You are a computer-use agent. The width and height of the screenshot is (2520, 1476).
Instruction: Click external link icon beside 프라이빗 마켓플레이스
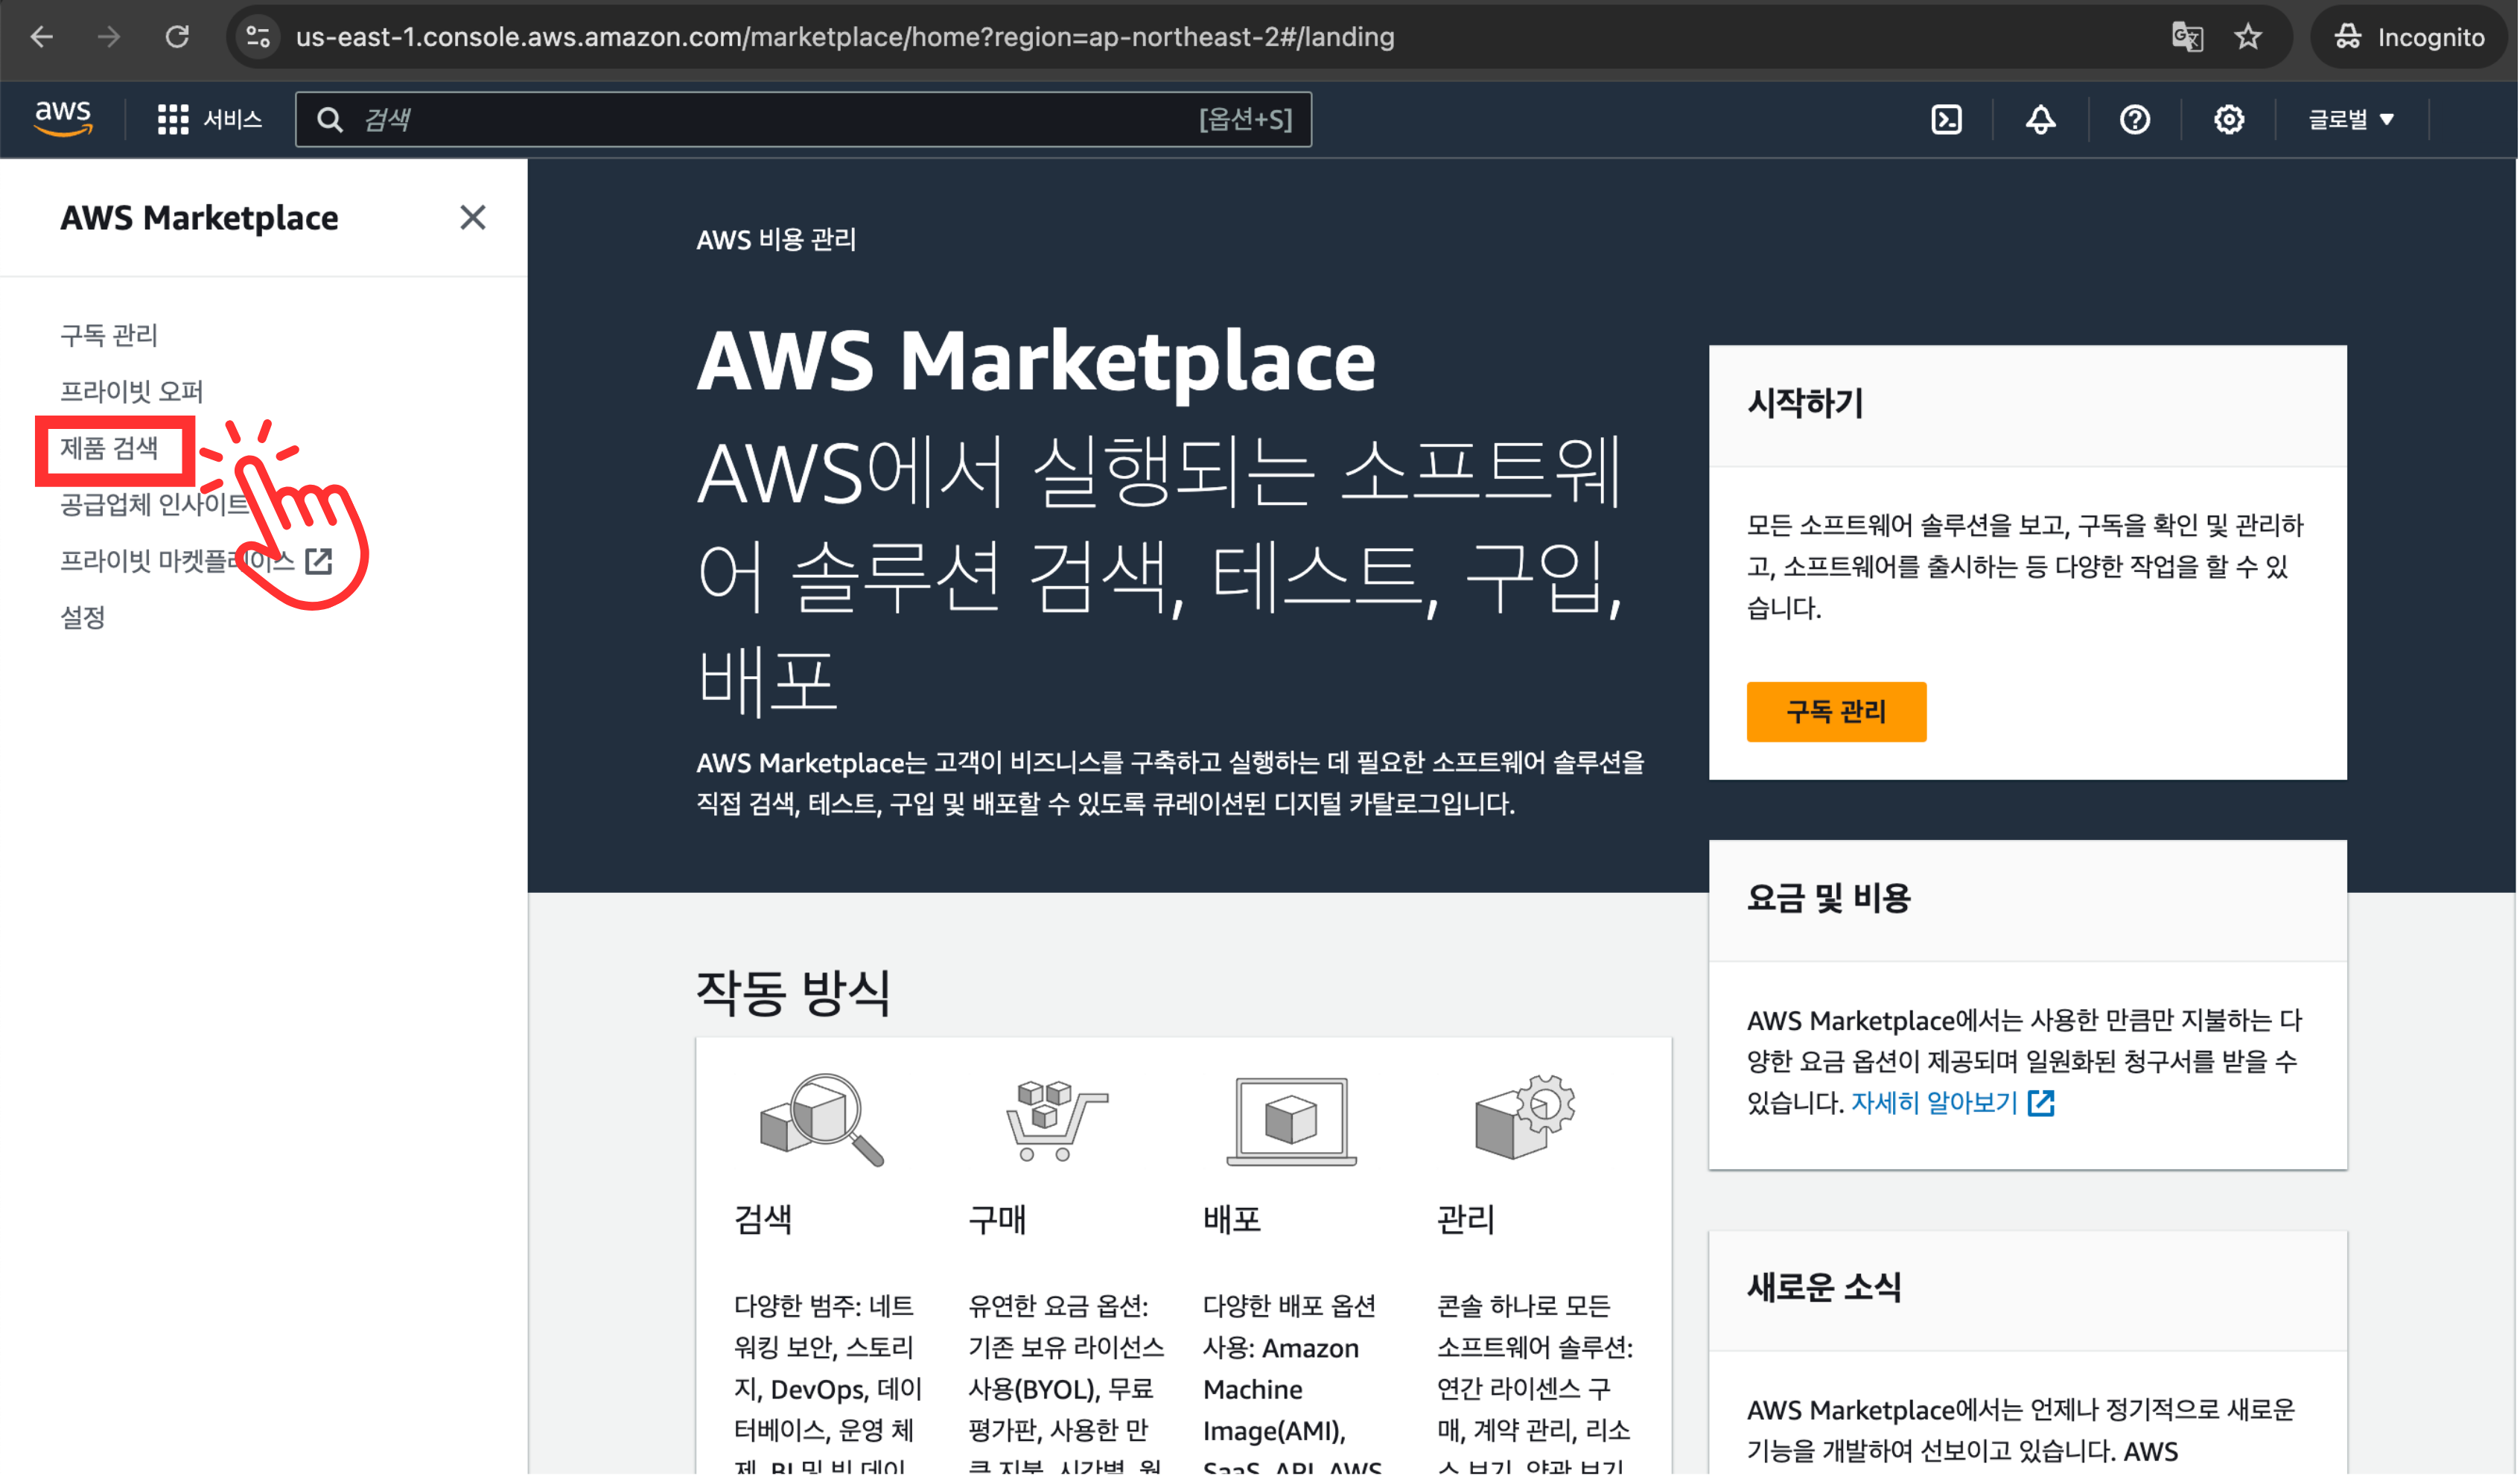pyautogui.click(x=319, y=561)
